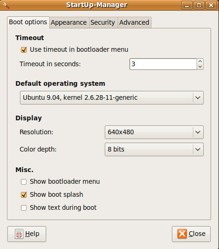219x249 pixels.
Task: Click the wrench icon in the title bar
Action: coord(6,6)
